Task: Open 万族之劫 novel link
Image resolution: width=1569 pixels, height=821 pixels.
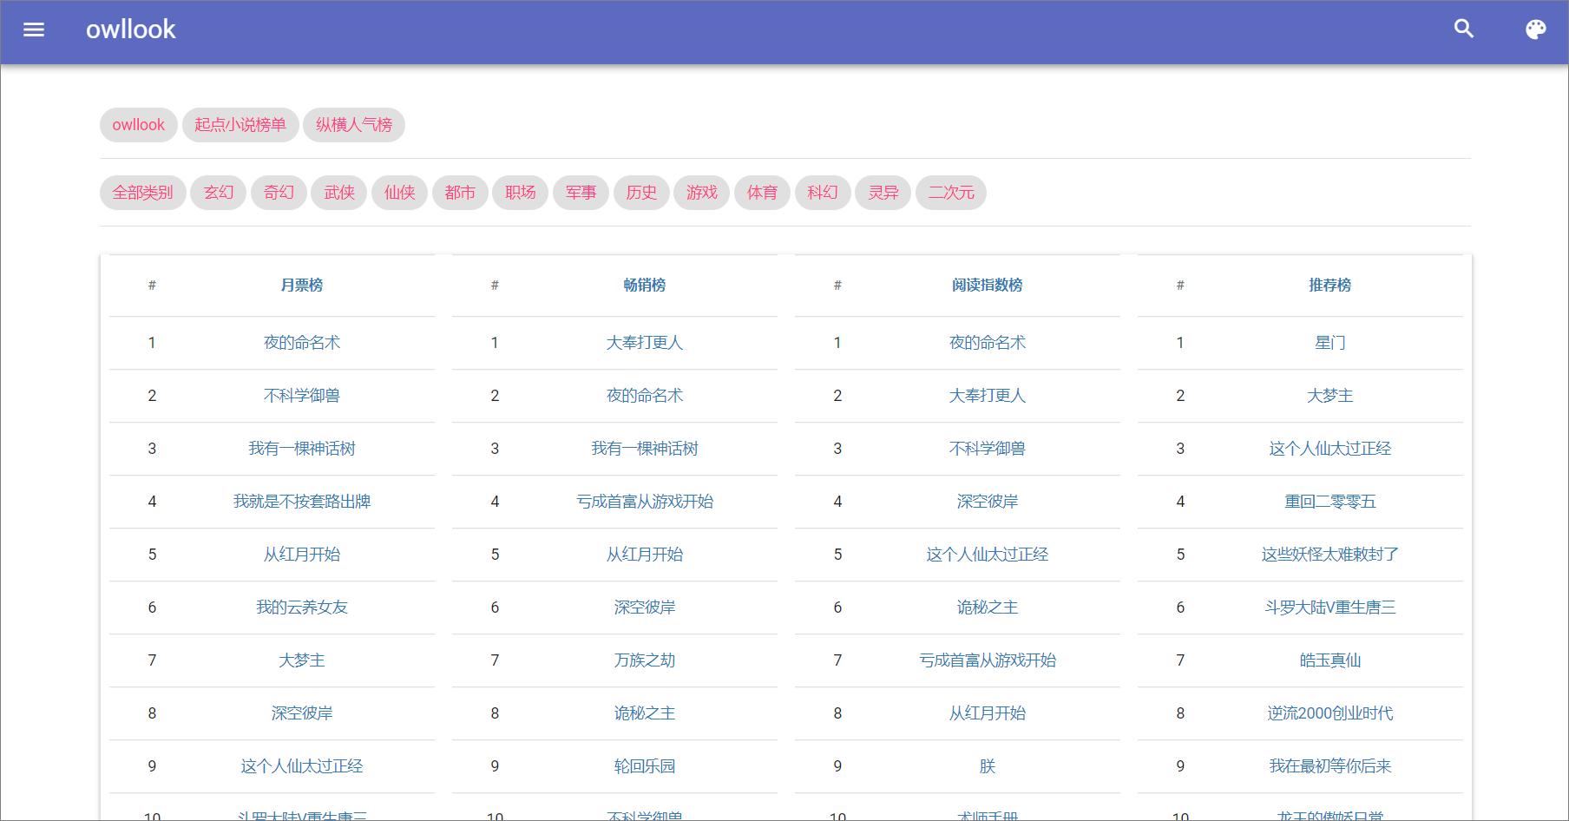Action: click(x=645, y=660)
